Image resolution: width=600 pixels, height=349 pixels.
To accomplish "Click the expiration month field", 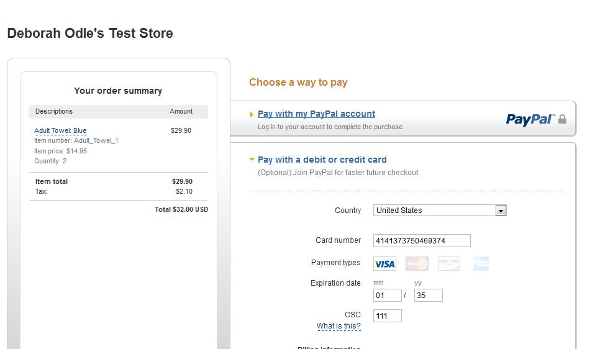I will (387, 296).
